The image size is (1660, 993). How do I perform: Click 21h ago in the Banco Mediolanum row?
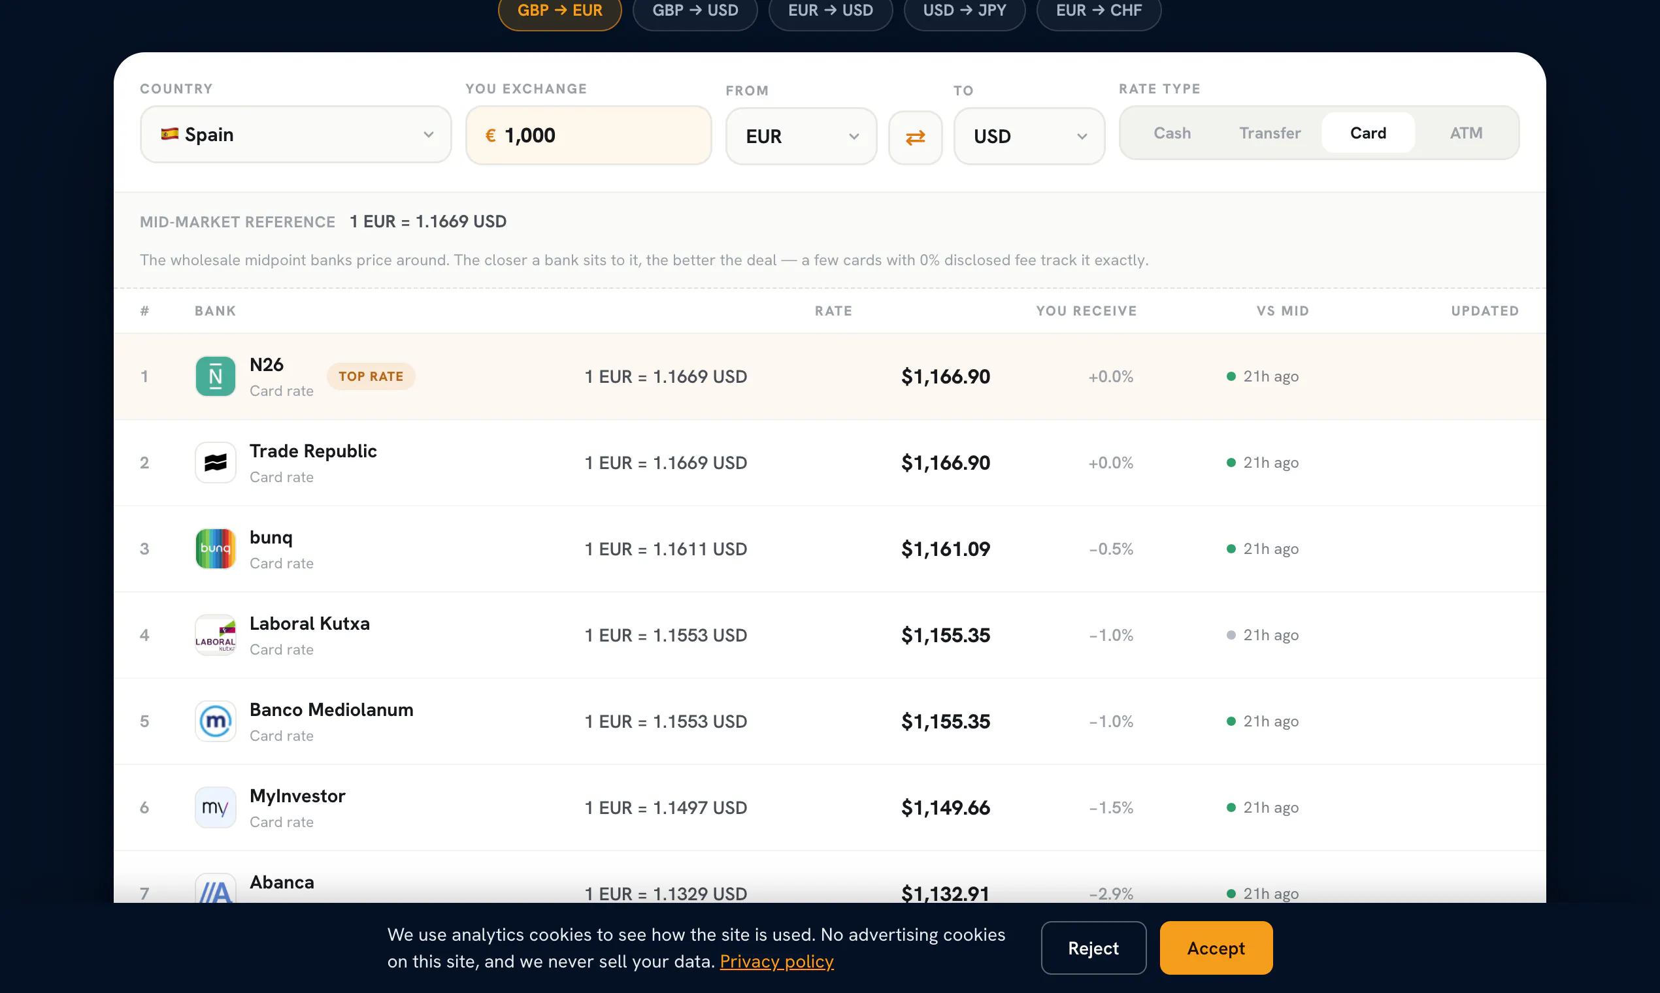coord(1270,721)
